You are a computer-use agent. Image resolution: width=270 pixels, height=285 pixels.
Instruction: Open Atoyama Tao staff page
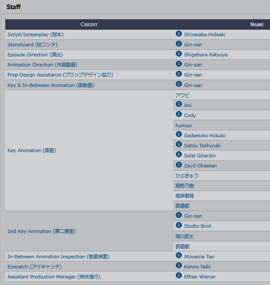tap(199, 257)
